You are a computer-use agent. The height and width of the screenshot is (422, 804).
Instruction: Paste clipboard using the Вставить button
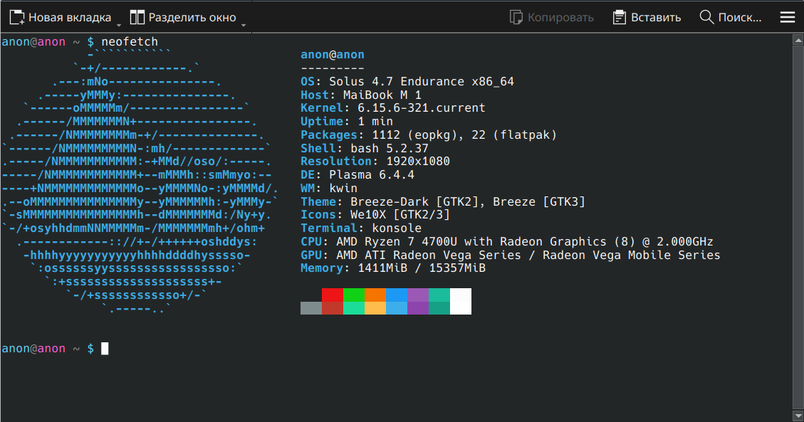coord(647,17)
